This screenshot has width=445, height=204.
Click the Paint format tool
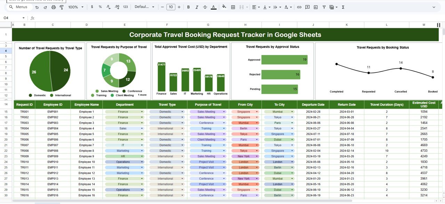[62, 7]
